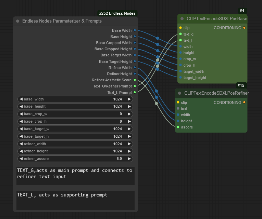Viewport: 262px width, 219px height.
Task: Collapse the CLIPTextEncodeSDXLPosRefiner node
Action: click(179, 93)
